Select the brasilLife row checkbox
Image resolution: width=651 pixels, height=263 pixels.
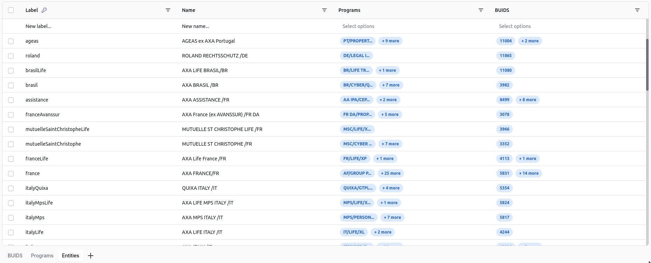(x=11, y=71)
